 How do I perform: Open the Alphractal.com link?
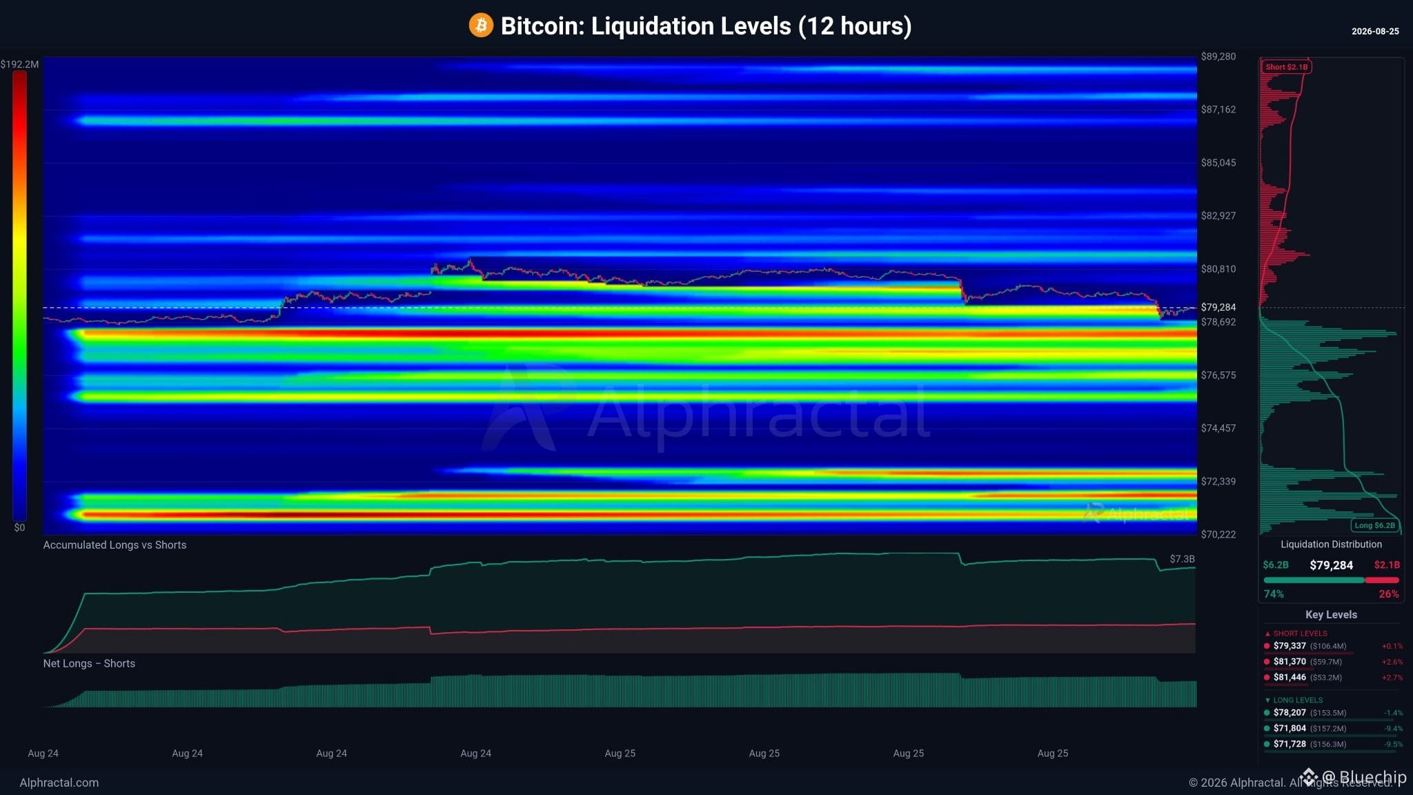pyautogui.click(x=59, y=783)
